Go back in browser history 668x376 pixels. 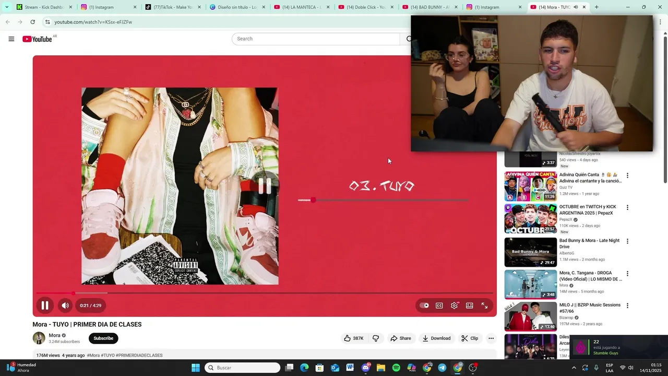pyautogui.click(x=7, y=22)
